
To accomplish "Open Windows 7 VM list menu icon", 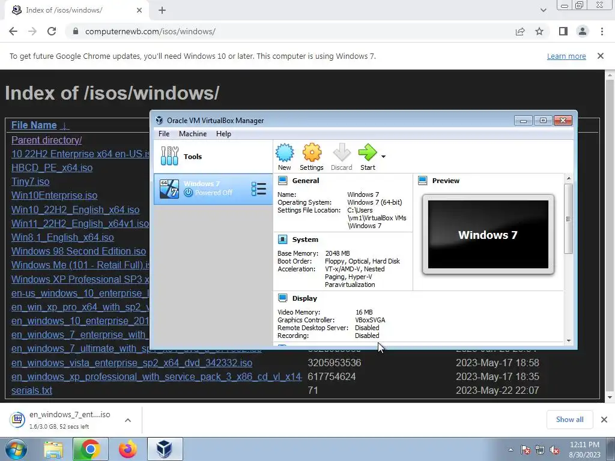I will click(258, 189).
